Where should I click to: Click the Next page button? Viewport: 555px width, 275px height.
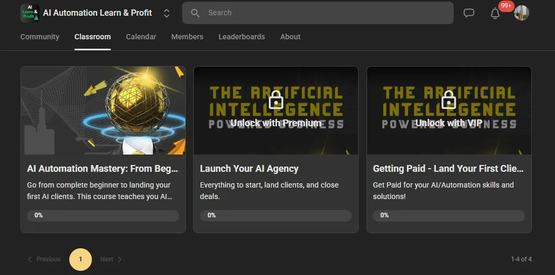pyautogui.click(x=111, y=259)
